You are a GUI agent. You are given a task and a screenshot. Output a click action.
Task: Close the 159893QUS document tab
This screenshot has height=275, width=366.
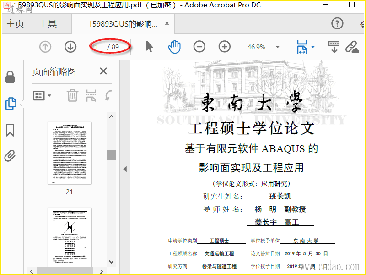point(167,23)
